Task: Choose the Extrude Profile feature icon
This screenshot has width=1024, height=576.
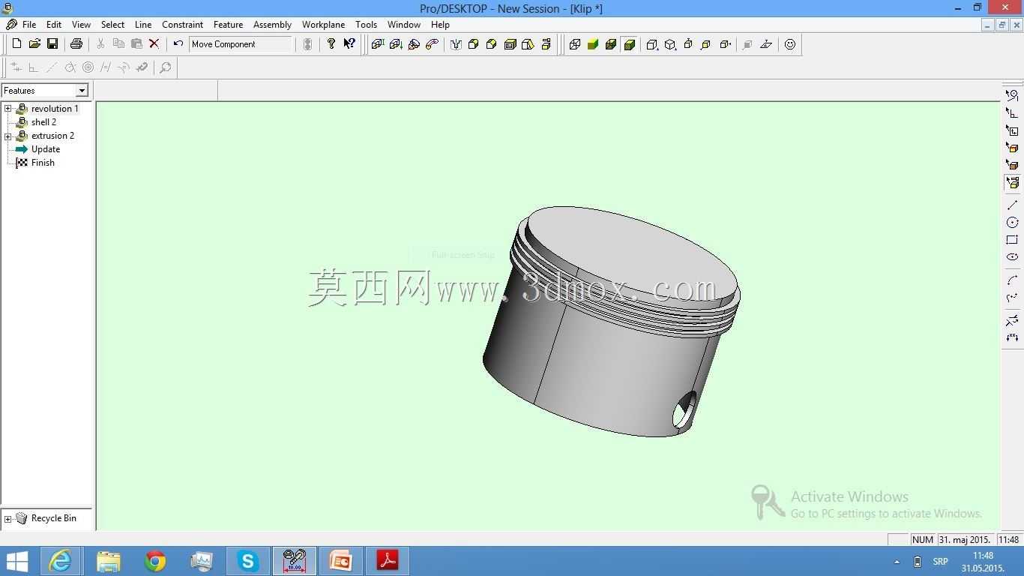Action: point(378,44)
